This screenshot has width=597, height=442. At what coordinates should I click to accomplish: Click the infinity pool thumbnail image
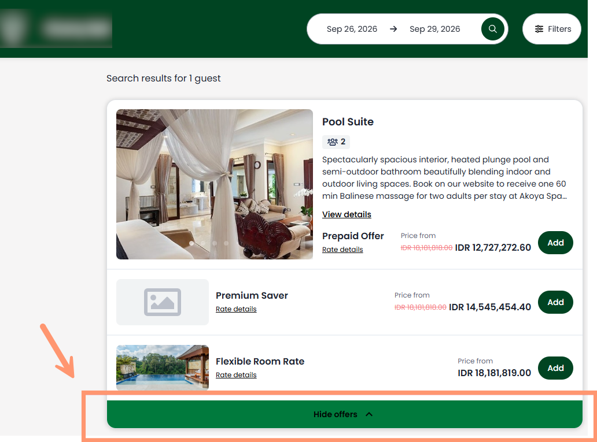point(163,368)
